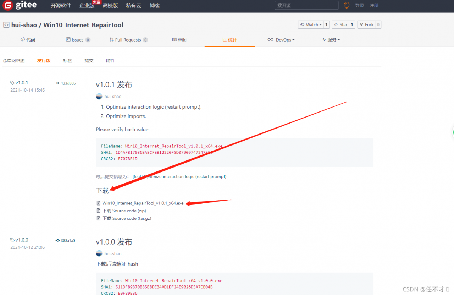
Task: Click CRC32 value F707BB1D
Action: pos(128,159)
